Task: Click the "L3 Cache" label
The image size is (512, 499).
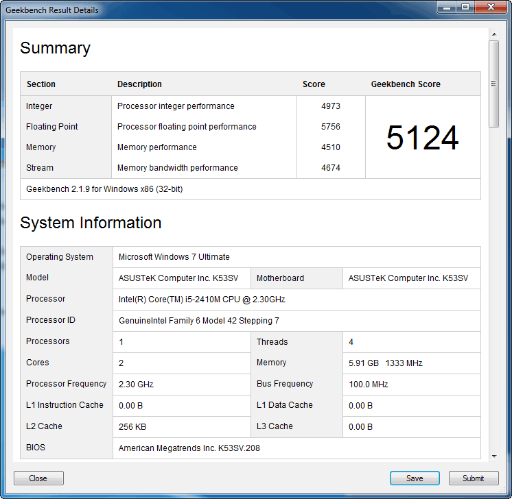Action: (275, 426)
